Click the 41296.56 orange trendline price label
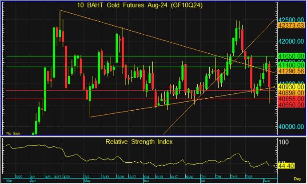307x184 pixels. point(291,71)
